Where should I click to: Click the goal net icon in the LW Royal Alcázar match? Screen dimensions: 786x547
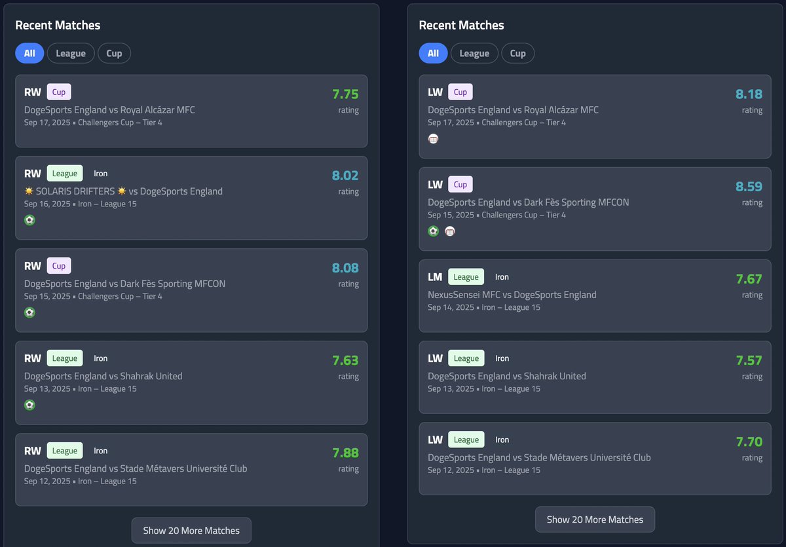pyautogui.click(x=433, y=139)
